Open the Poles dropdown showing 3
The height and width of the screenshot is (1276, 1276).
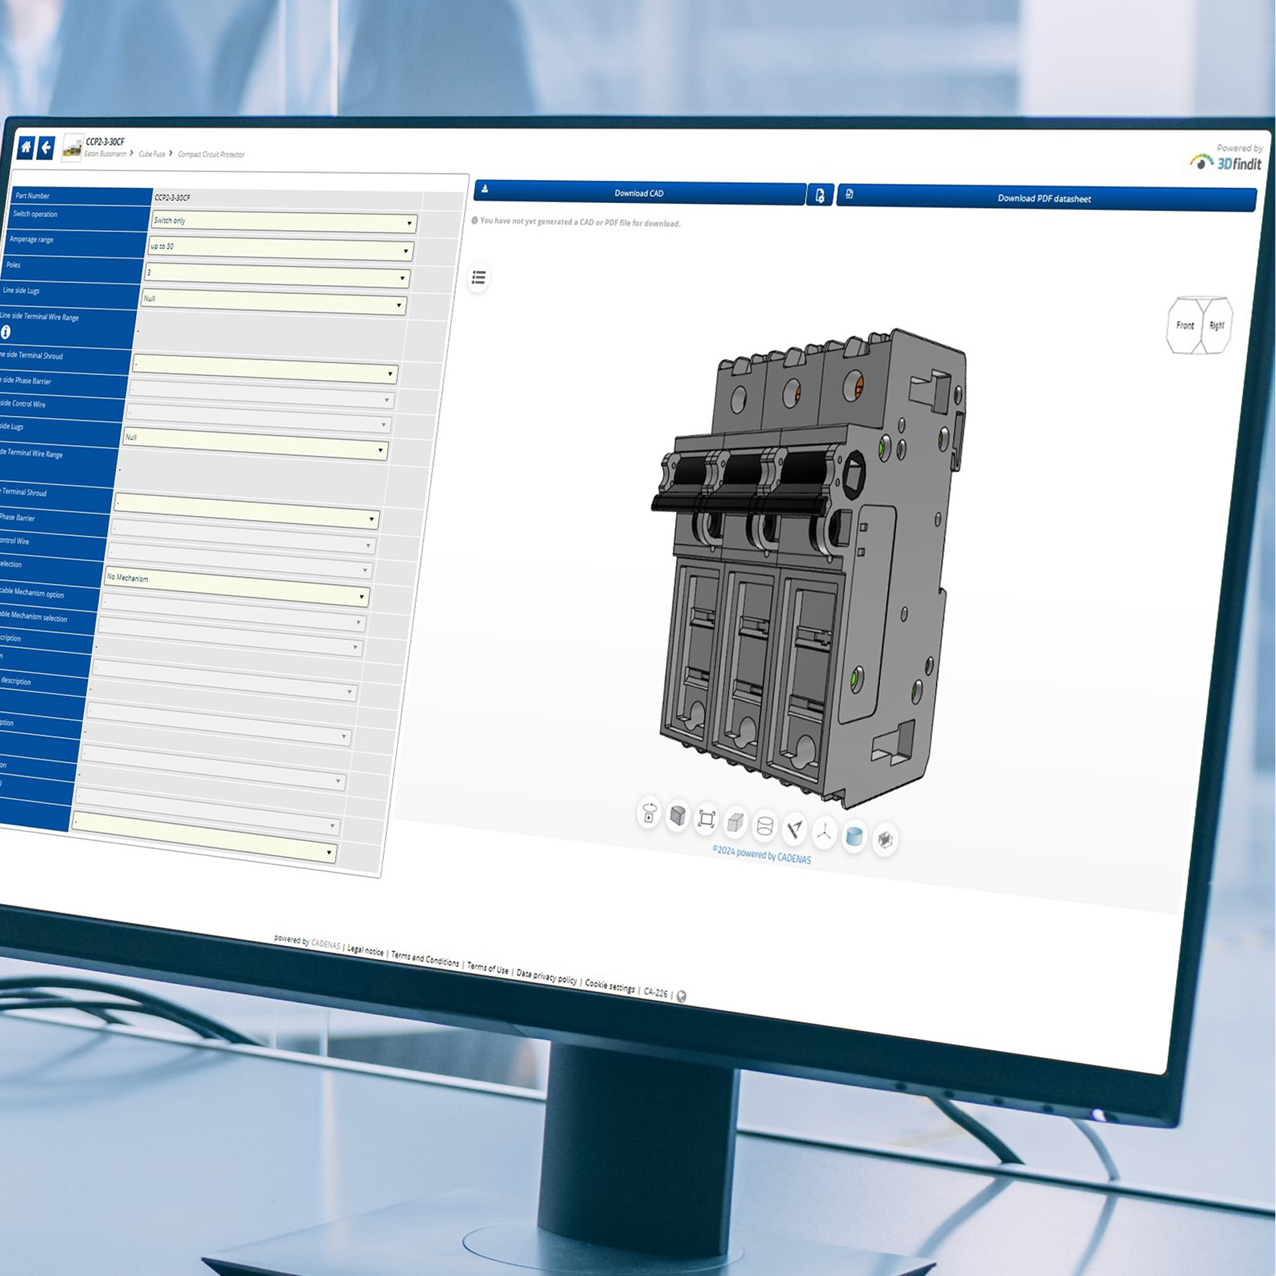click(277, 275)
